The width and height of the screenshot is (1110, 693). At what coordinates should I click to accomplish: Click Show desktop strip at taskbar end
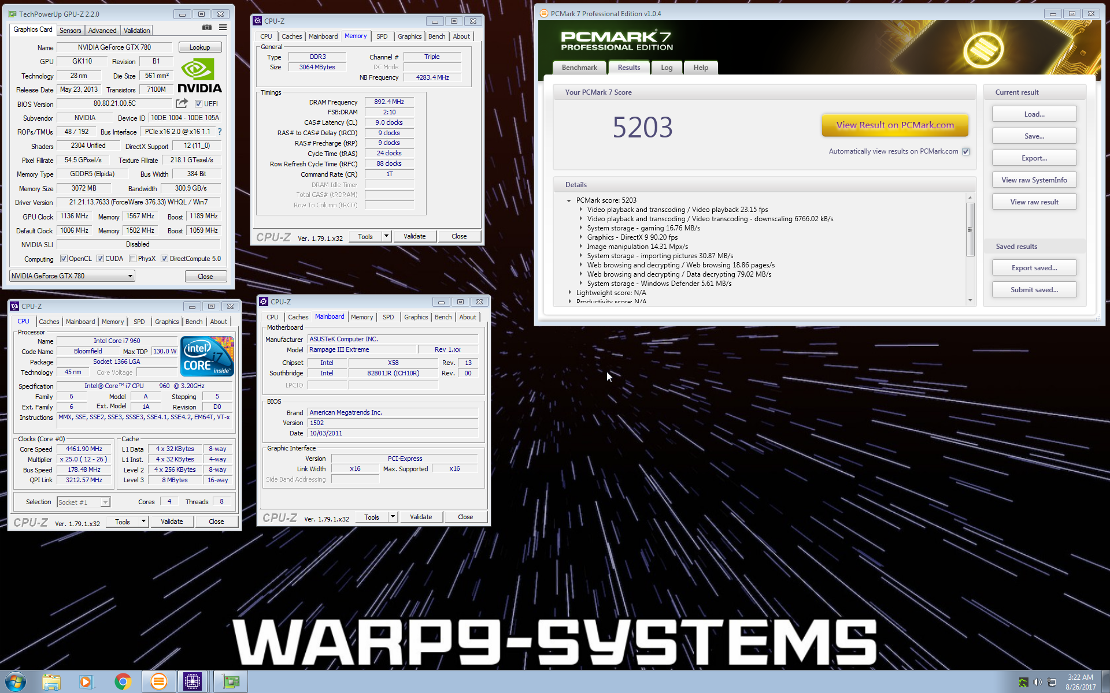coord(1105,682)
